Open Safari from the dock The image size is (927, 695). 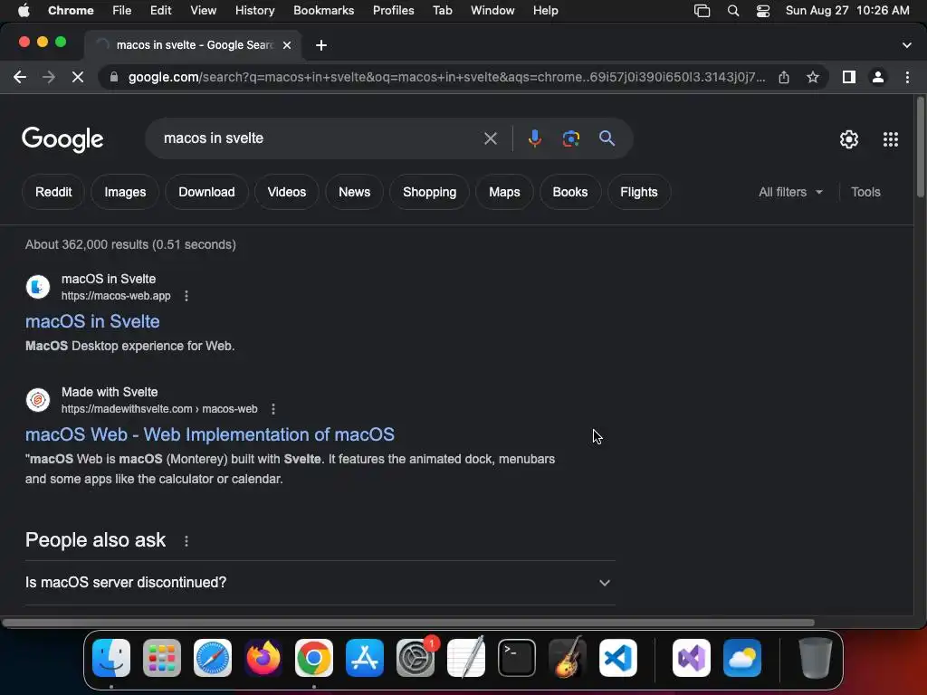click(213, 658)
